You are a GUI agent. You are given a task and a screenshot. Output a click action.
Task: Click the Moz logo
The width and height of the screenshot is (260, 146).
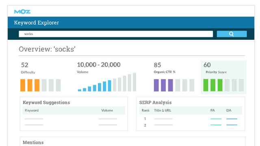22,12
